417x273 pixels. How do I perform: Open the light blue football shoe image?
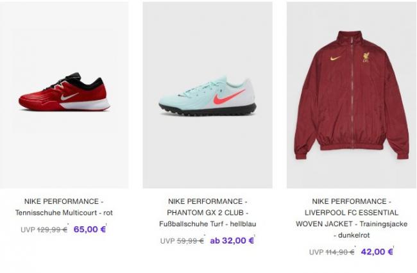pyautogui.click(x=207, y=95)
